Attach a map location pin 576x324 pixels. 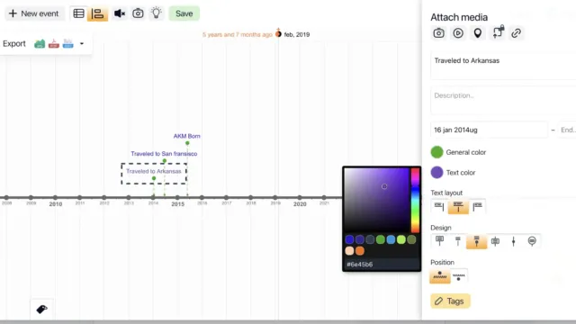tap(478, 33)
